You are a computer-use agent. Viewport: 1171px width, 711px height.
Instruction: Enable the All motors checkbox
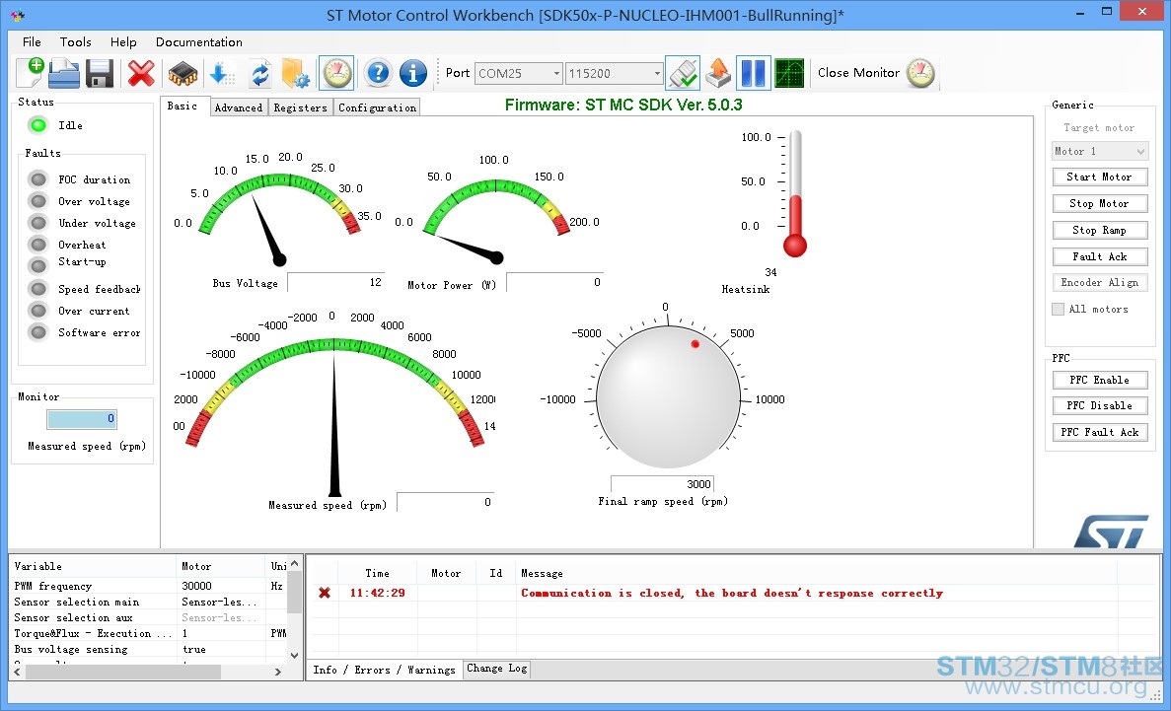[x=1058, y=310]
